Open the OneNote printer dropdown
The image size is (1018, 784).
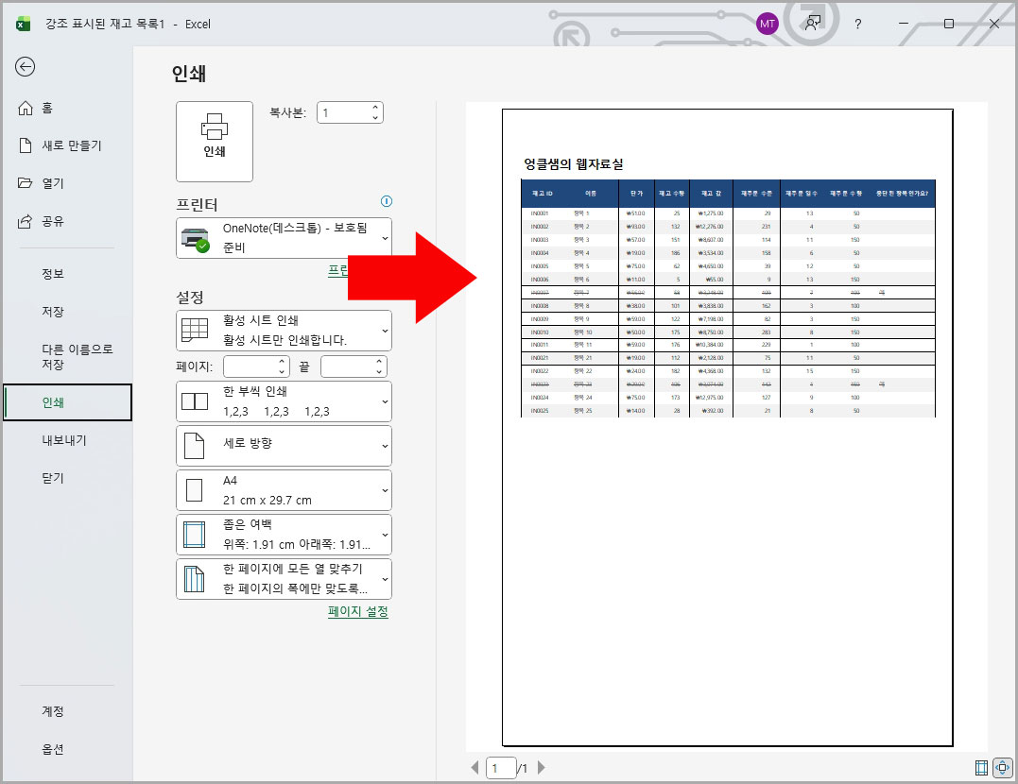284,237
